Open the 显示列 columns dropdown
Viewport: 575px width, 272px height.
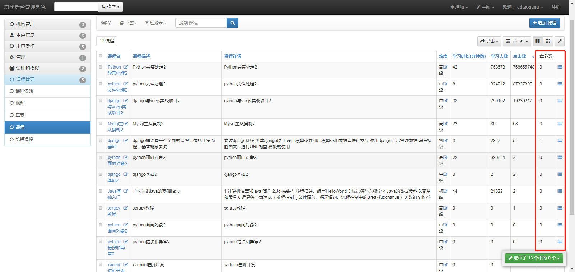pos(517,41)
